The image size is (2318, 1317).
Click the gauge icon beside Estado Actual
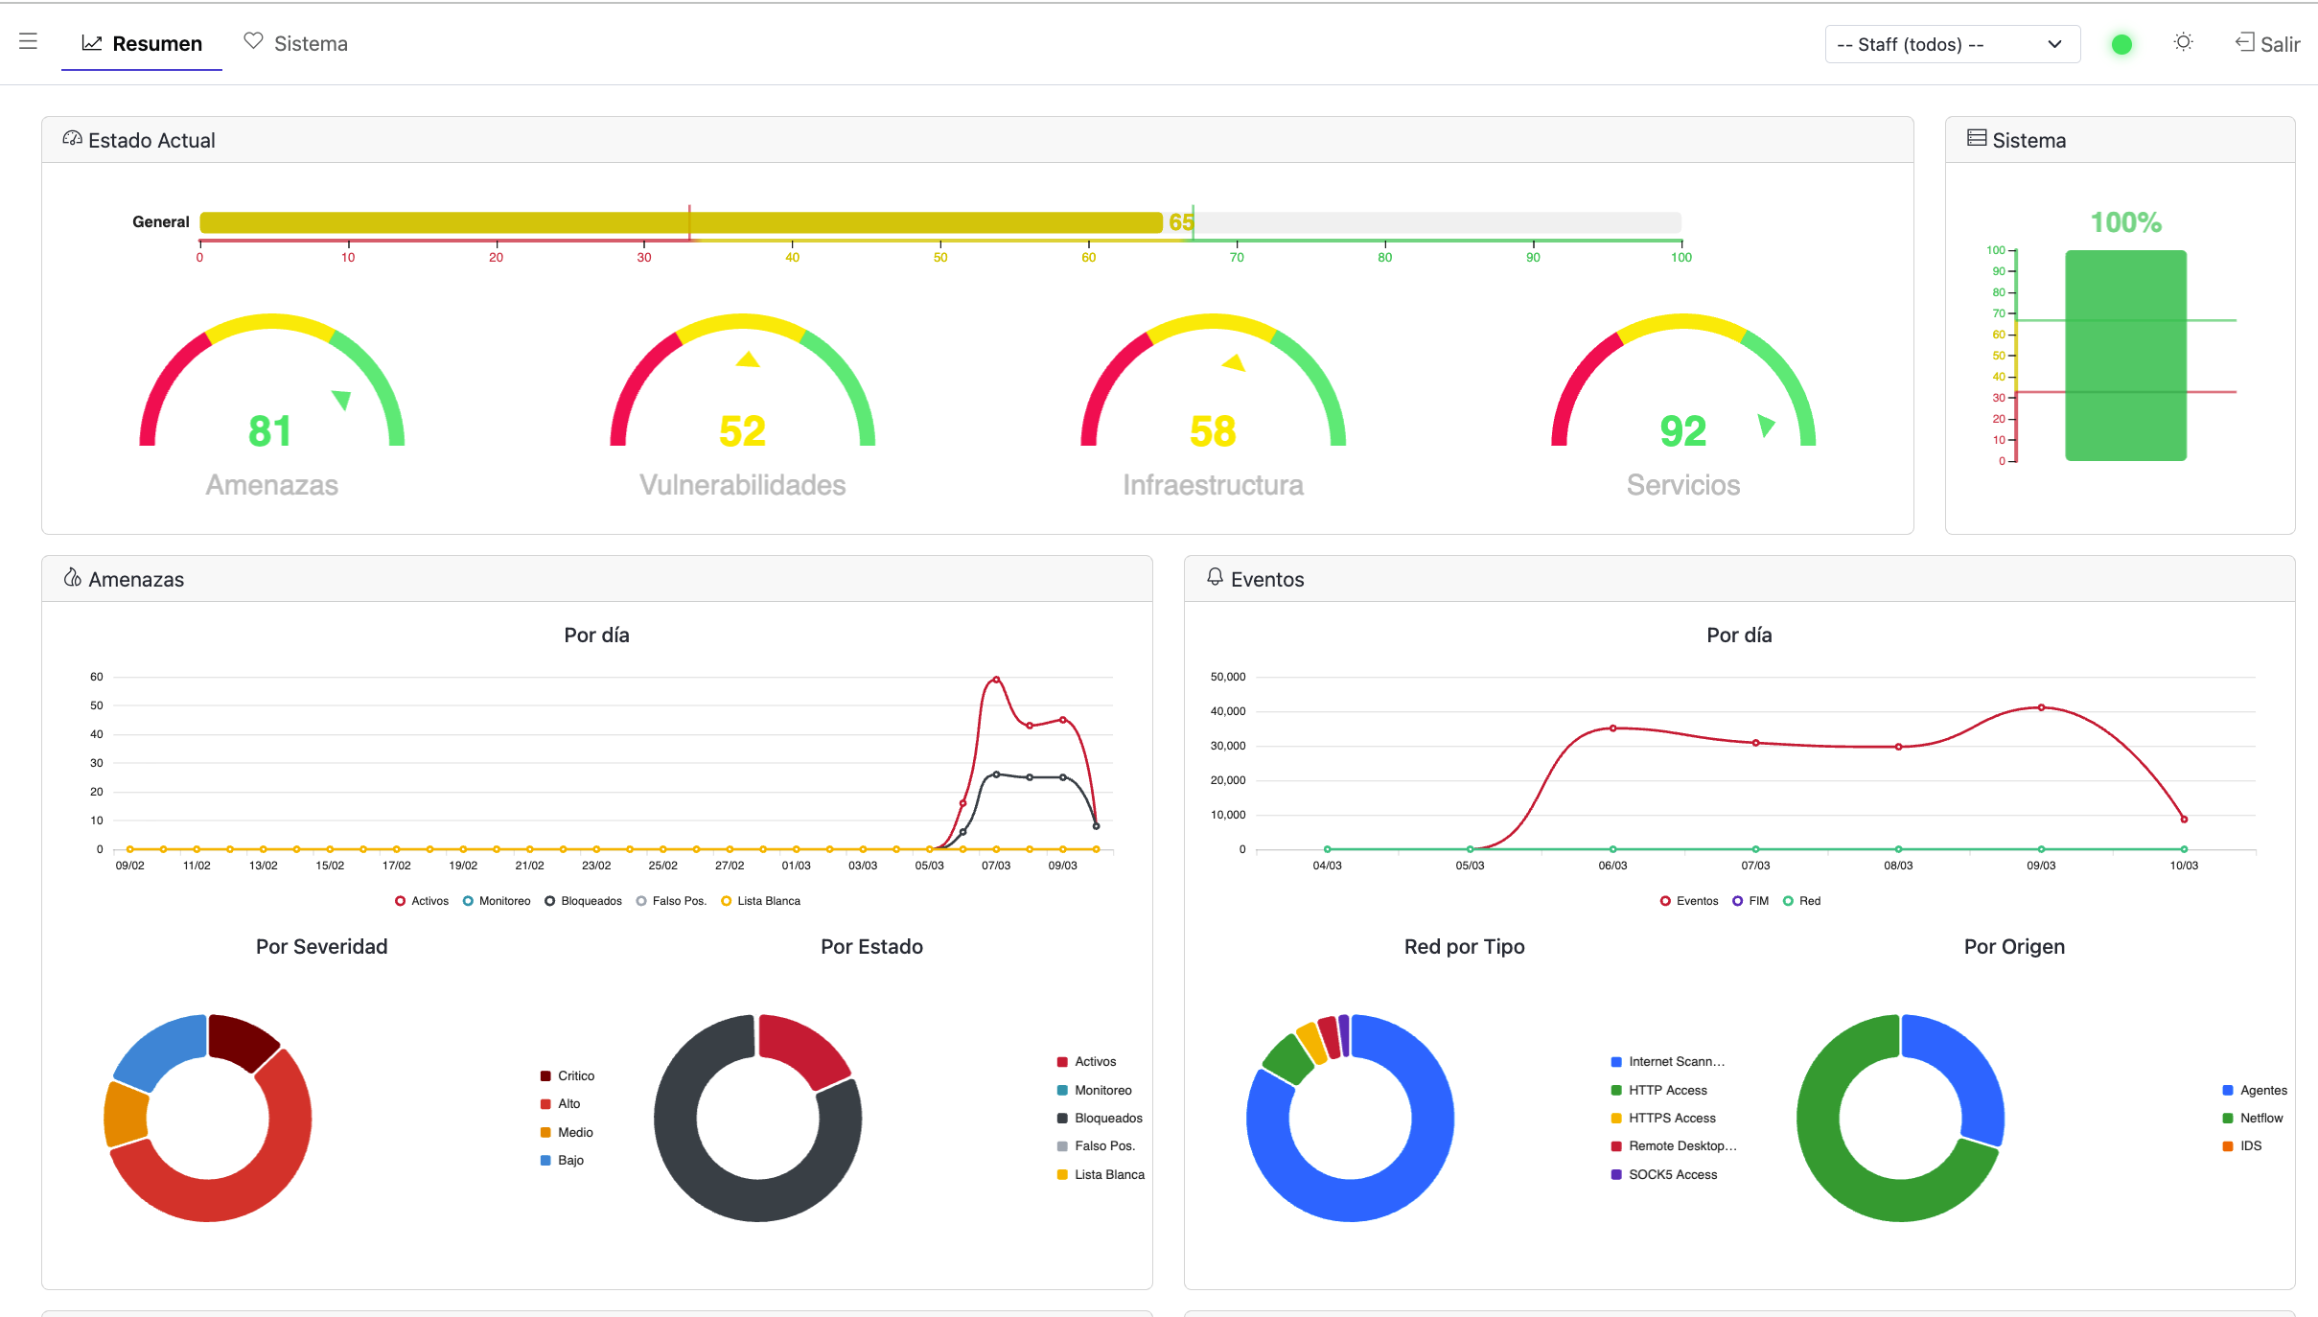tap(72, 139)
